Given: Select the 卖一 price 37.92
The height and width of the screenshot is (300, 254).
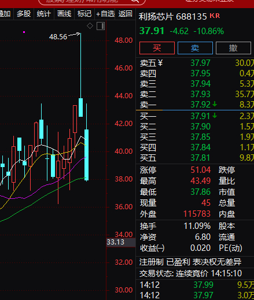Looking at the screenshot, I should pos(200,105).
